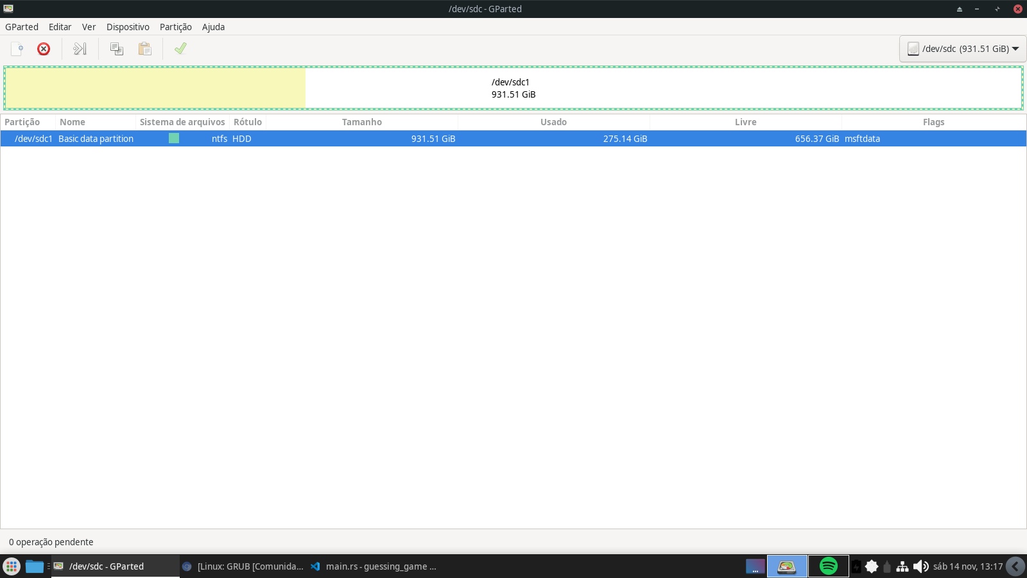The image size is (1027, 578).
Task: Switch to main.rs guessing_game VS Code window
Action: tap(374, 566)
